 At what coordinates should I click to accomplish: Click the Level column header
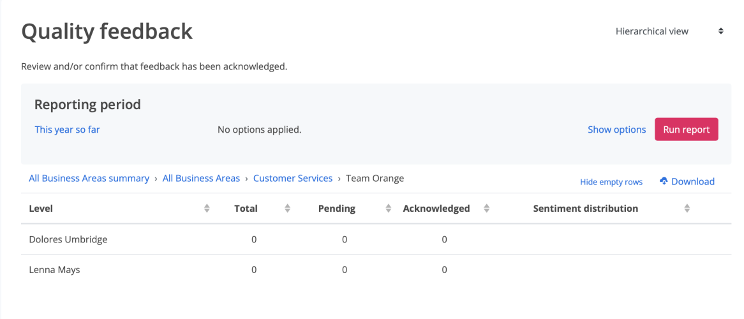pos(41,209)
